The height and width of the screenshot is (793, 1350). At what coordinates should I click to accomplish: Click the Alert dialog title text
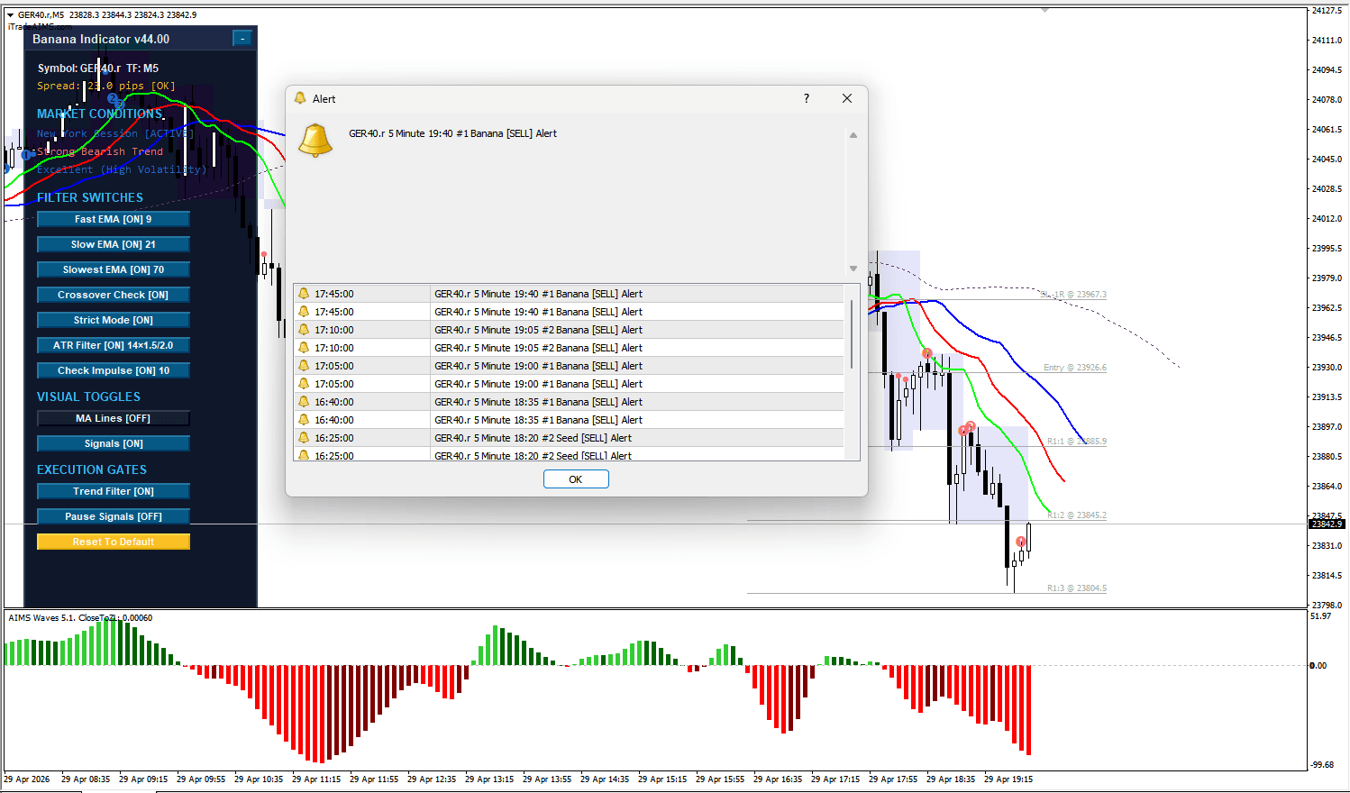[324, 99]
